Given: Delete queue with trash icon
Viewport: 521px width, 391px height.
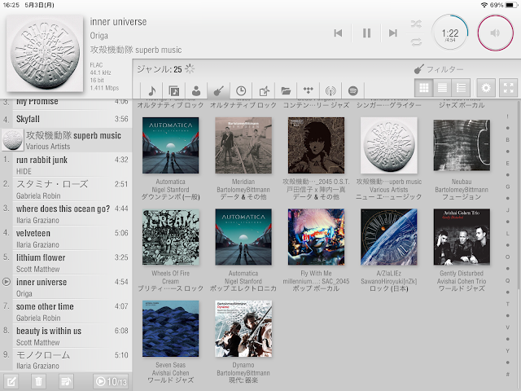Looking at the screenshot, I should (x=38, y=381).
